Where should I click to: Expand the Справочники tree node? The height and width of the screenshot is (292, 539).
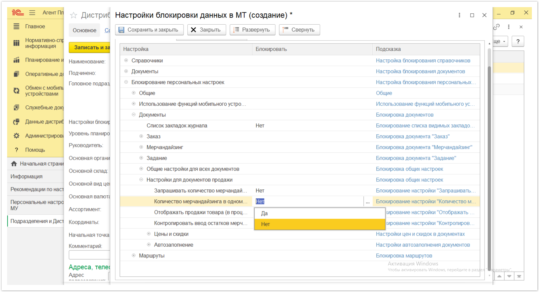coord(126,60)
